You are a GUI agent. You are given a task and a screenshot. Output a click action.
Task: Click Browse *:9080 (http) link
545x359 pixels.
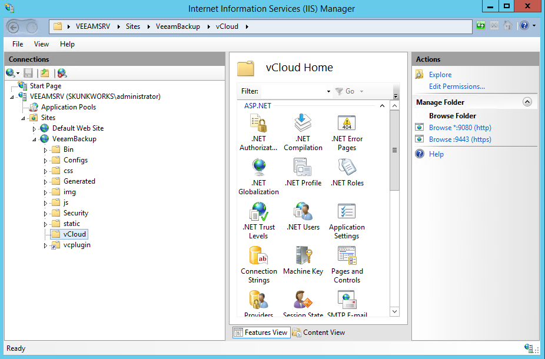pyautogui.click(x=460, y=128)
